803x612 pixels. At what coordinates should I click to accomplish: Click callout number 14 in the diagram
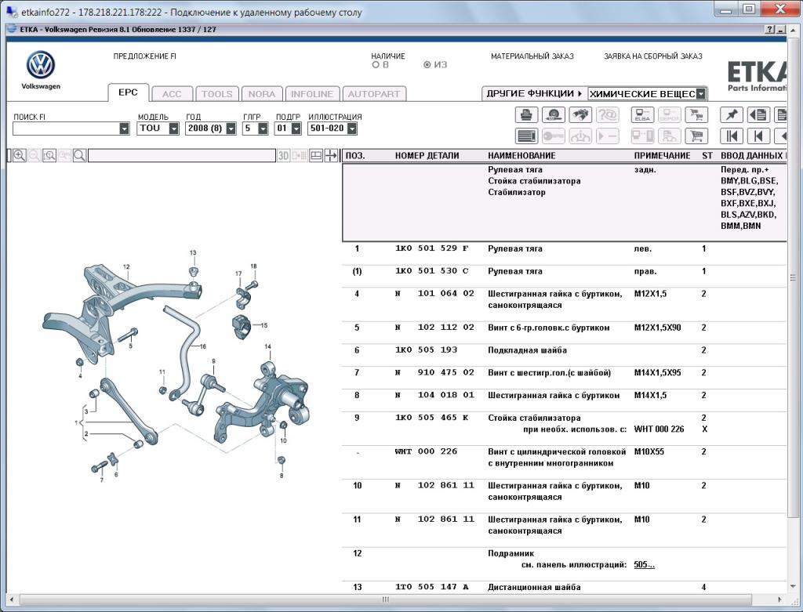pyautogui.click(x=267, y=346)
